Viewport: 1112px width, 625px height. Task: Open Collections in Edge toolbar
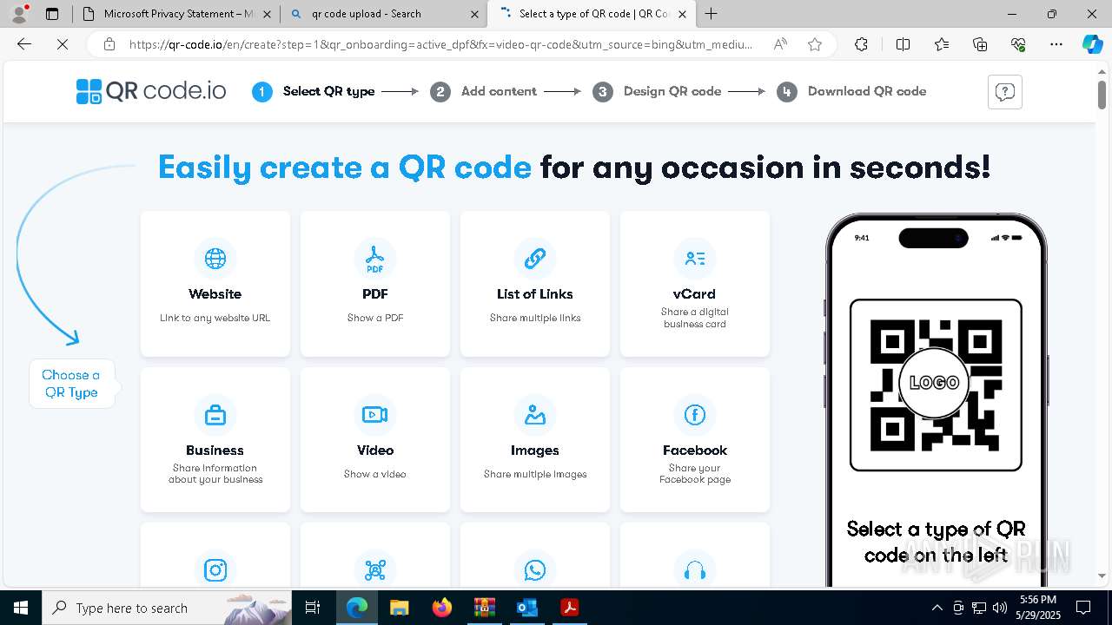click(x=980, y=44)
